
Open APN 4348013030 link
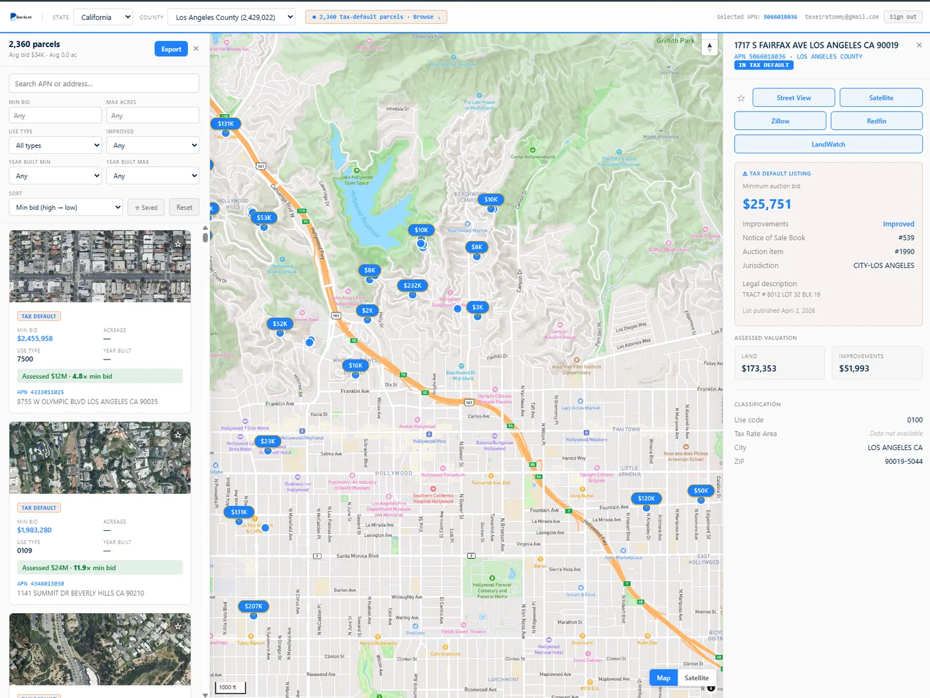(41, 584)
